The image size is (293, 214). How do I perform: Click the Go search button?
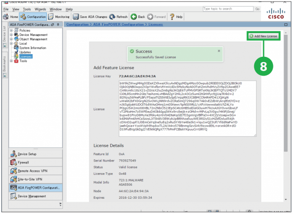(257, 9)
